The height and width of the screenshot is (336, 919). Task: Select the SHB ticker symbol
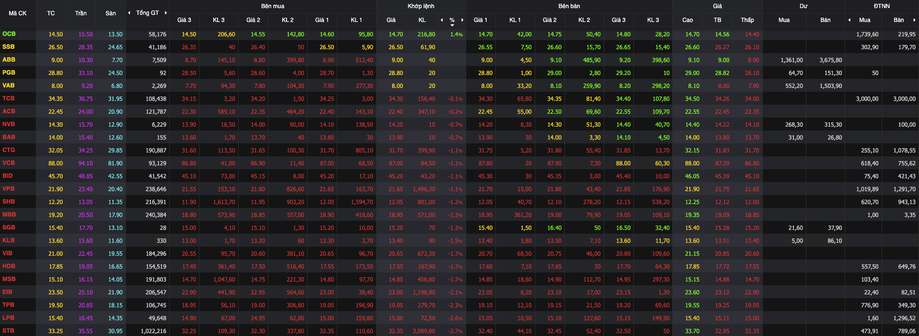pyautogui.click(x=9, y=202)
